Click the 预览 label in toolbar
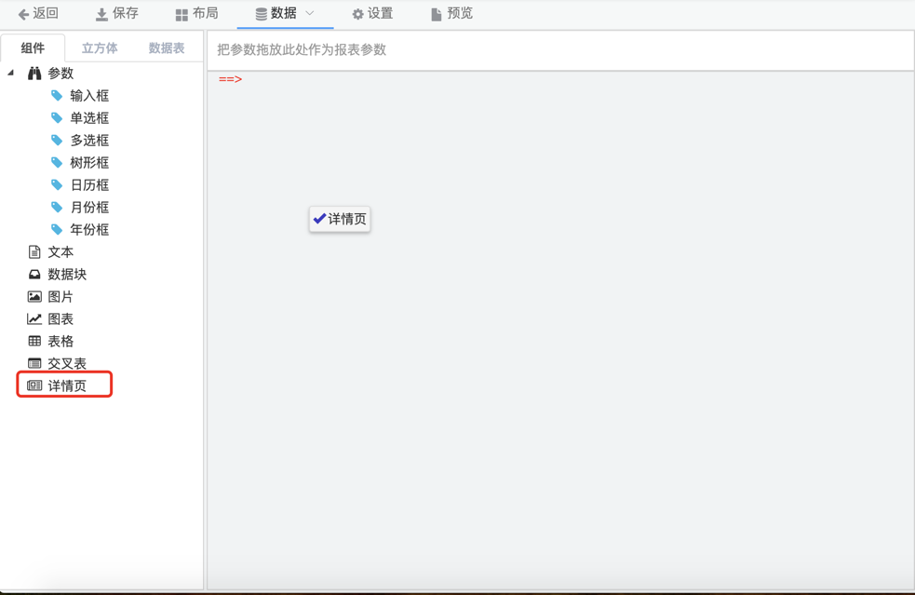The image size is (915, 595). tap(460, 13)
